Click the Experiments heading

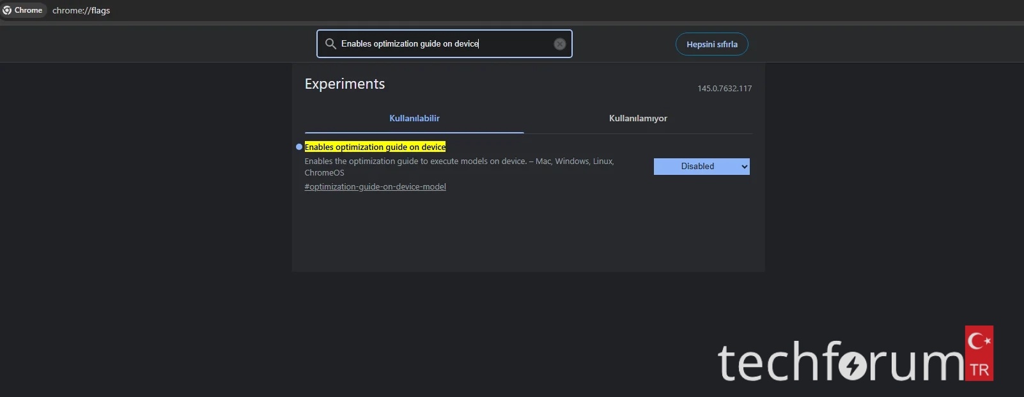click(345, 84)
